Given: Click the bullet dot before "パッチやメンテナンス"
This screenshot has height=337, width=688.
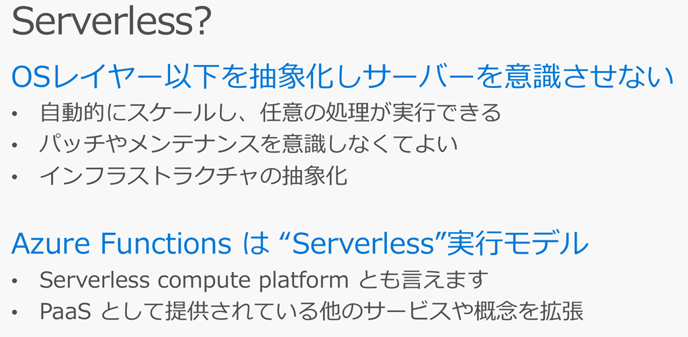Looking at the screenshot, I should (16, 145).
